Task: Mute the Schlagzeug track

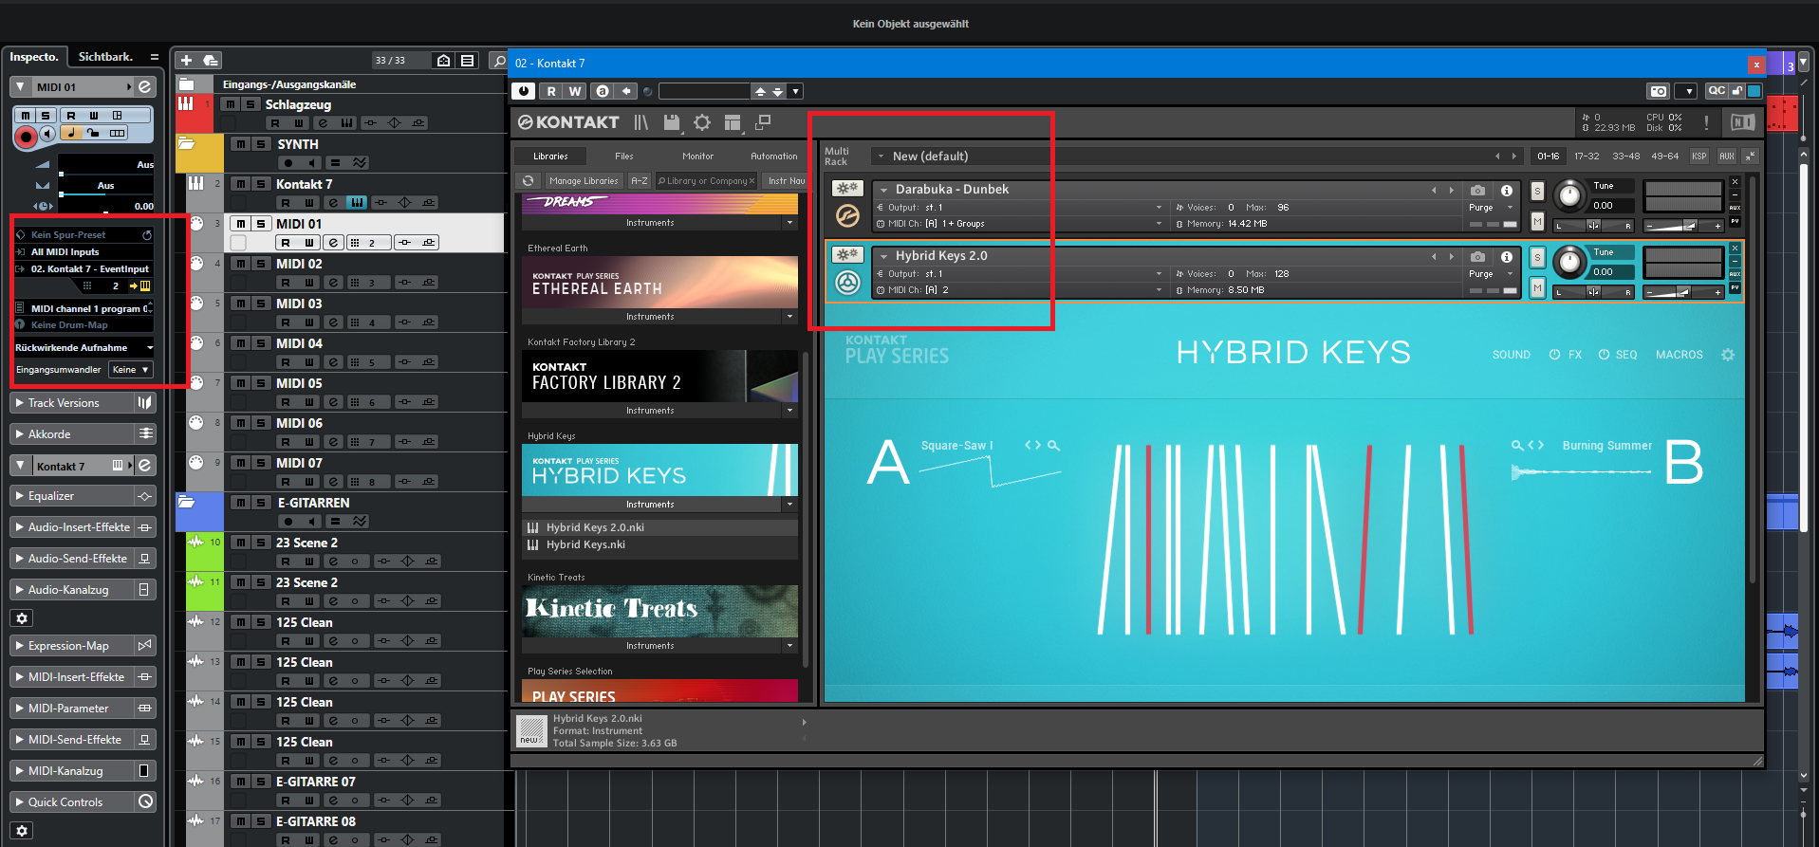Action: [231, 104]
